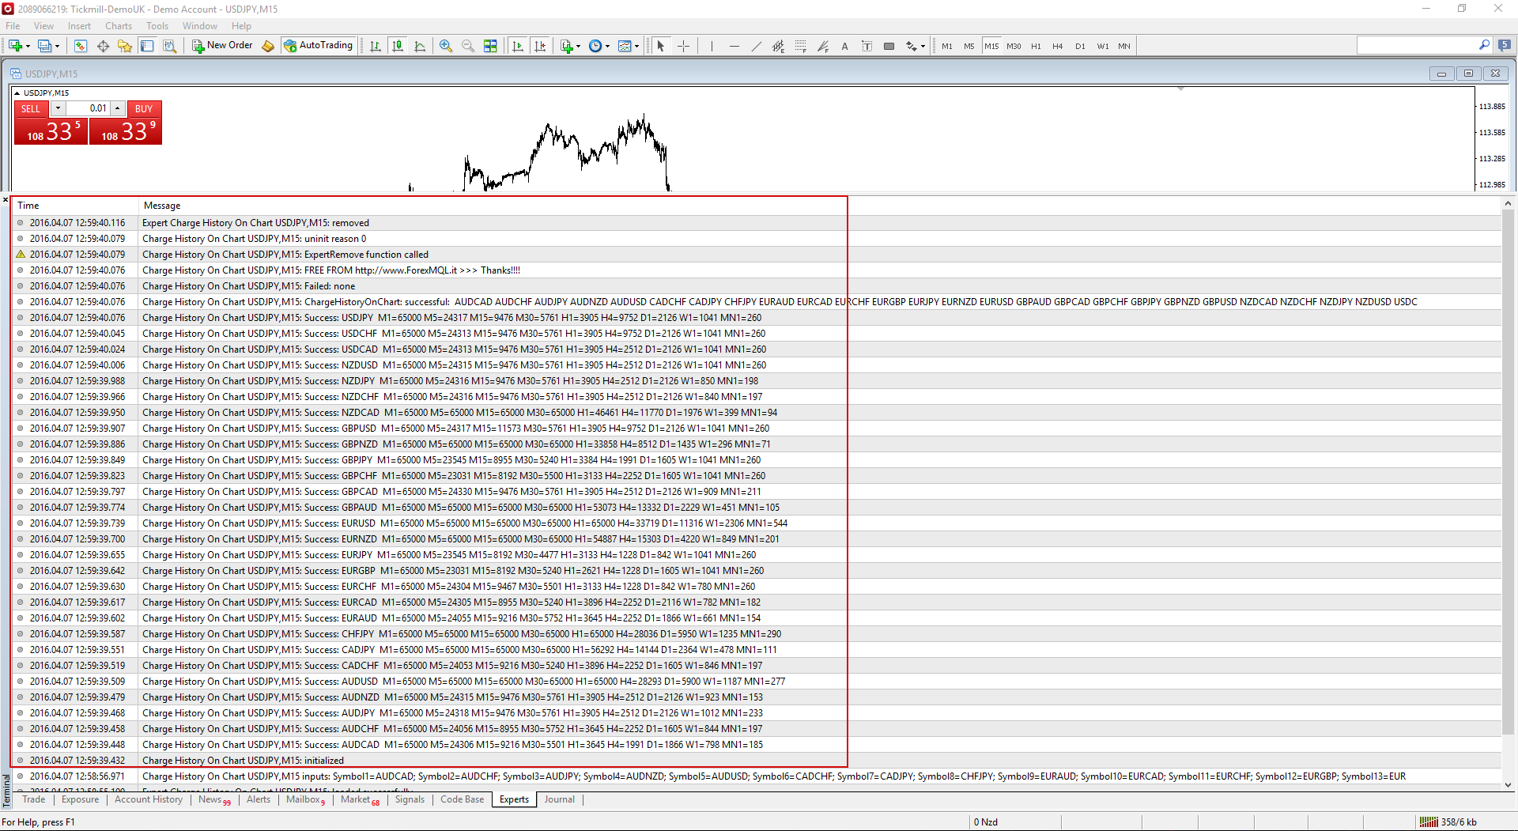Viewport: 1518px width, 831px height.
Task: Switch chart to H1 timeframe
Action: 1036,46
